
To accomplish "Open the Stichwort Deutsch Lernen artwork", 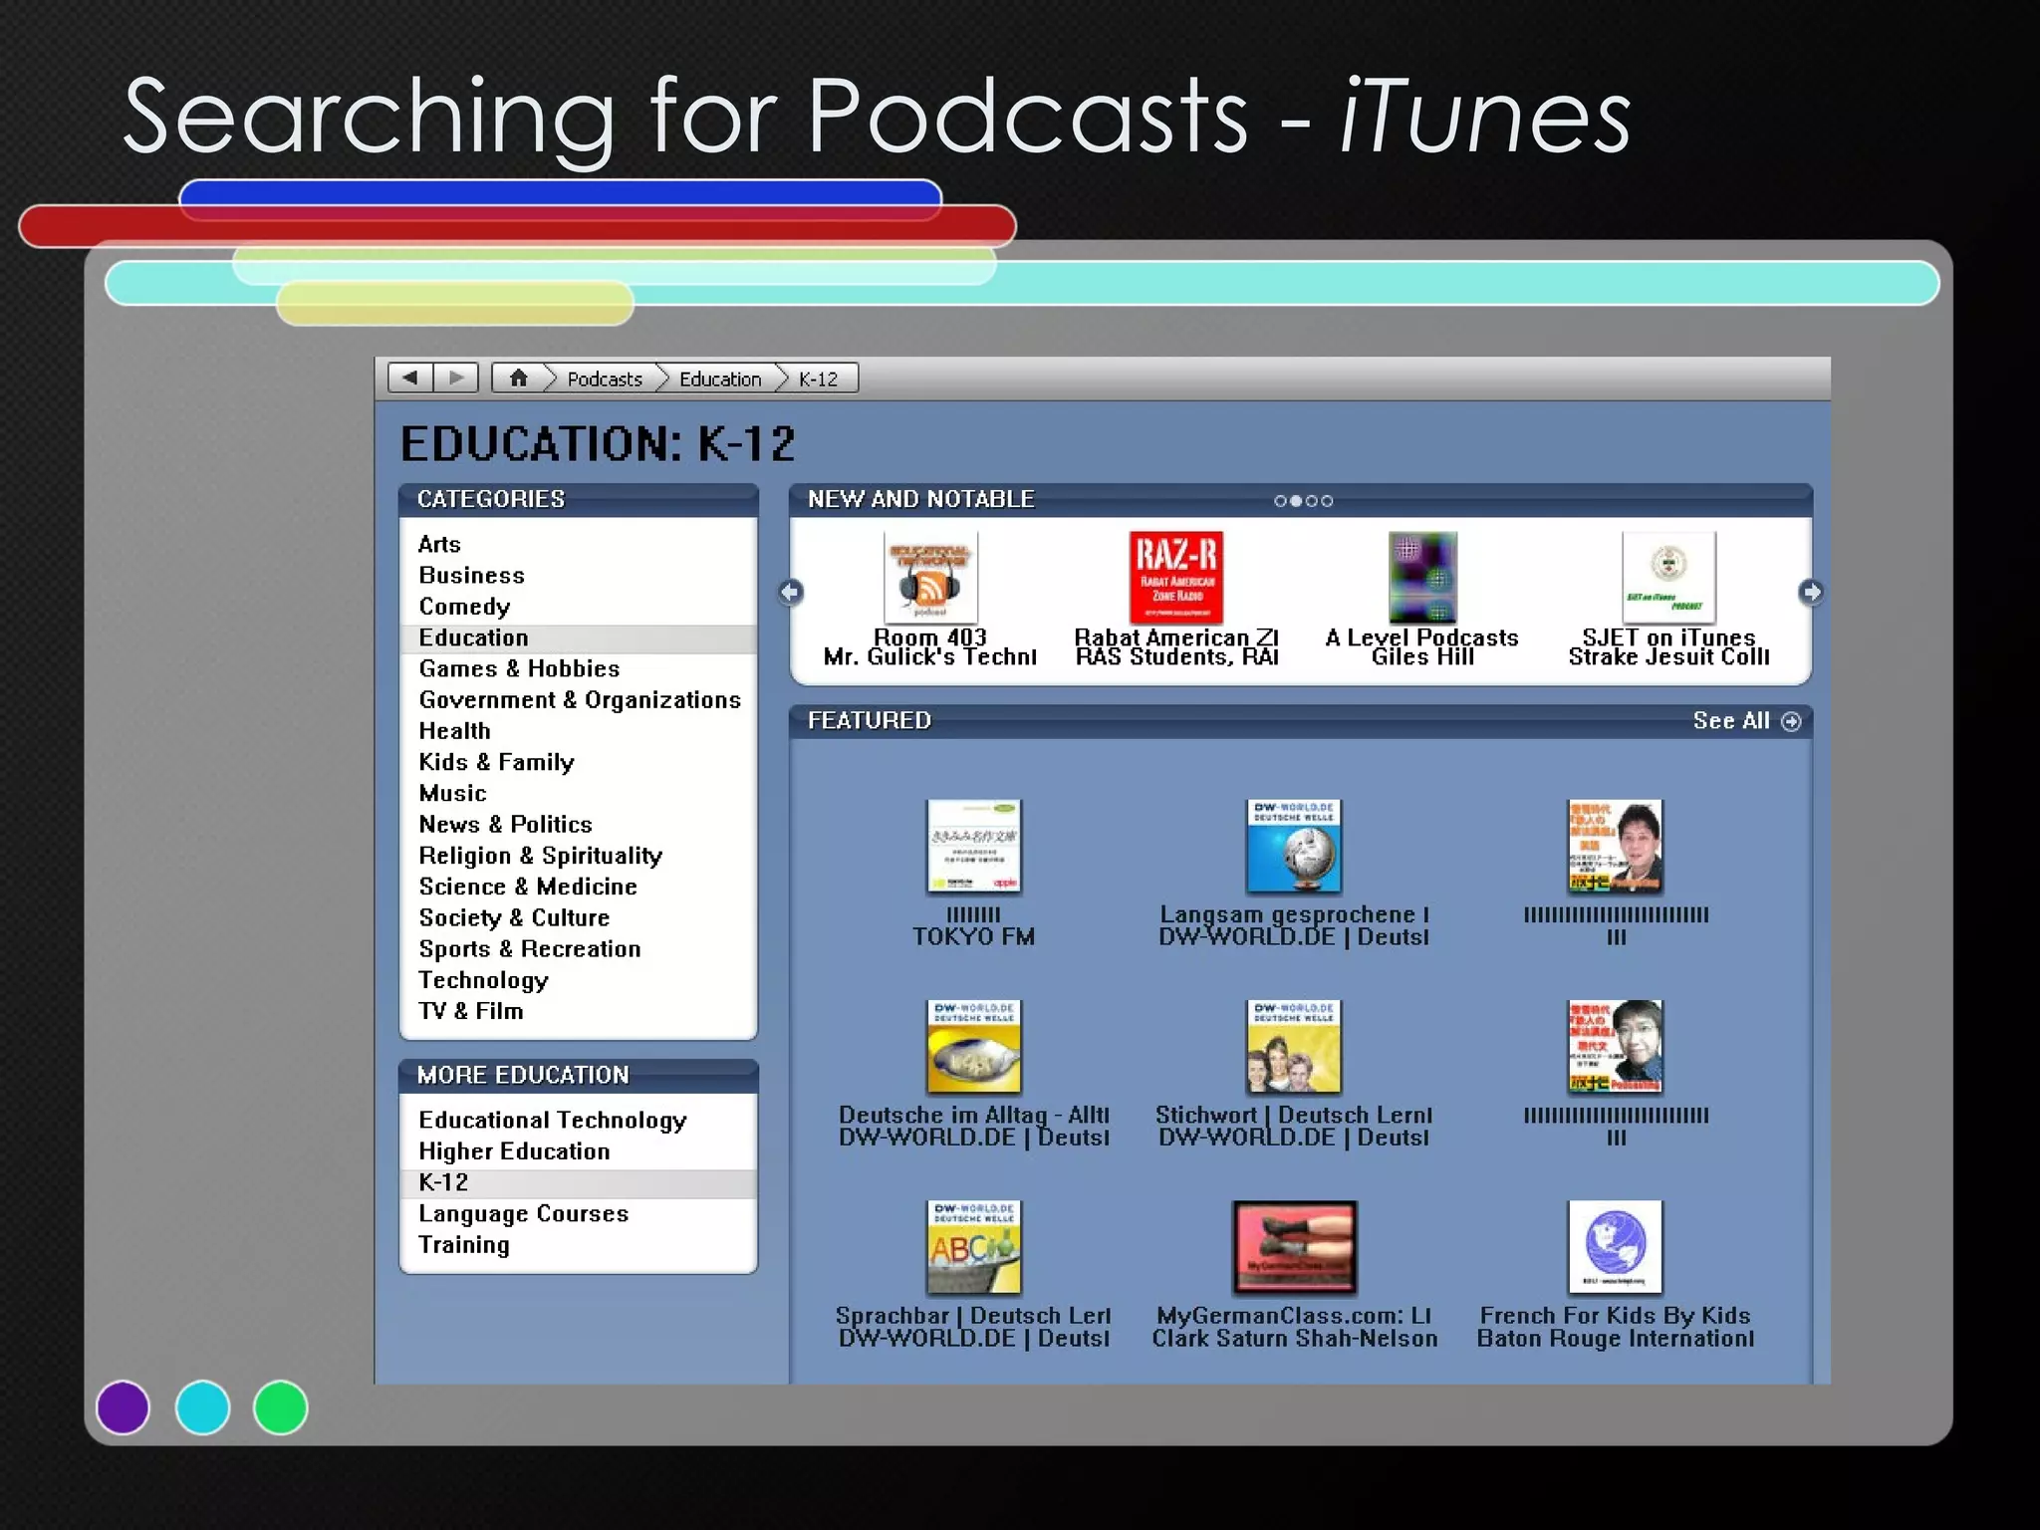I will [1294, 1047].
